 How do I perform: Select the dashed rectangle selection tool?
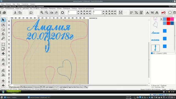pos(3,44)
